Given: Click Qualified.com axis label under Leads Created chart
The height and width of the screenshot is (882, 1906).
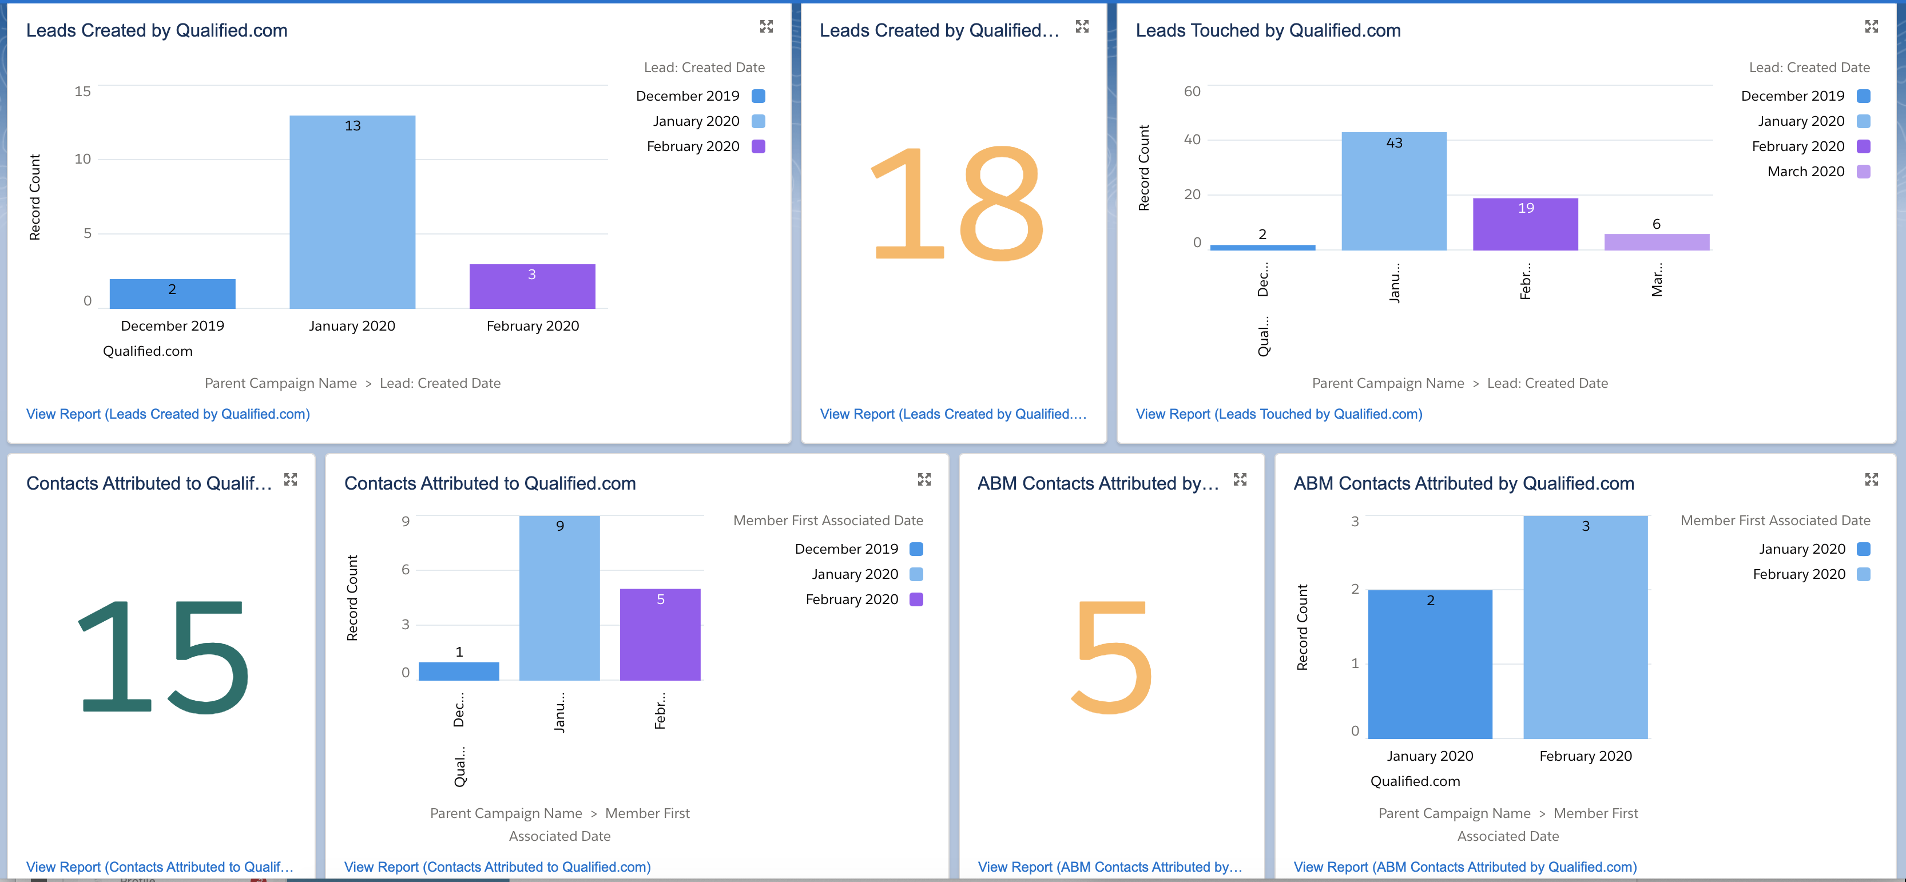Looking at the screenshot, I should (x=147, y=351).
